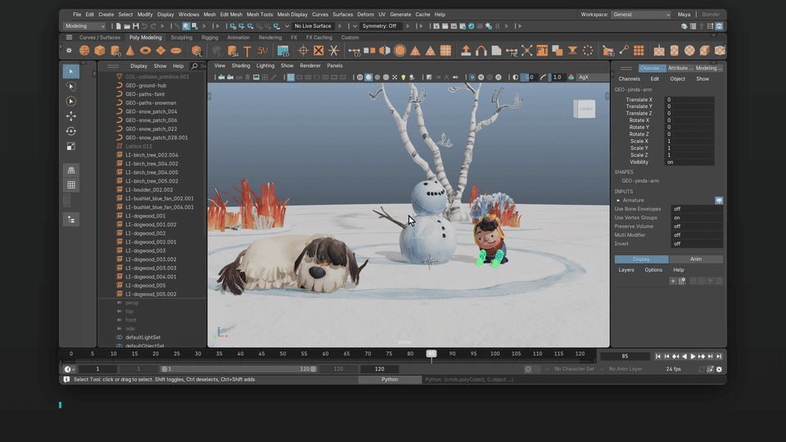This screenshot has width=786, height=442.
Task: Toggle the Invert attribute value
Action: [x=698, y=244]
